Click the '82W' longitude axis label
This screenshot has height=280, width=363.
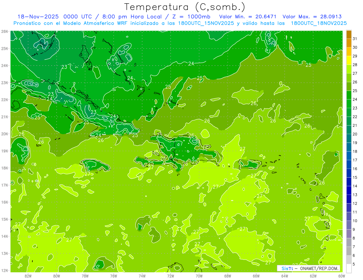(28, 276)
